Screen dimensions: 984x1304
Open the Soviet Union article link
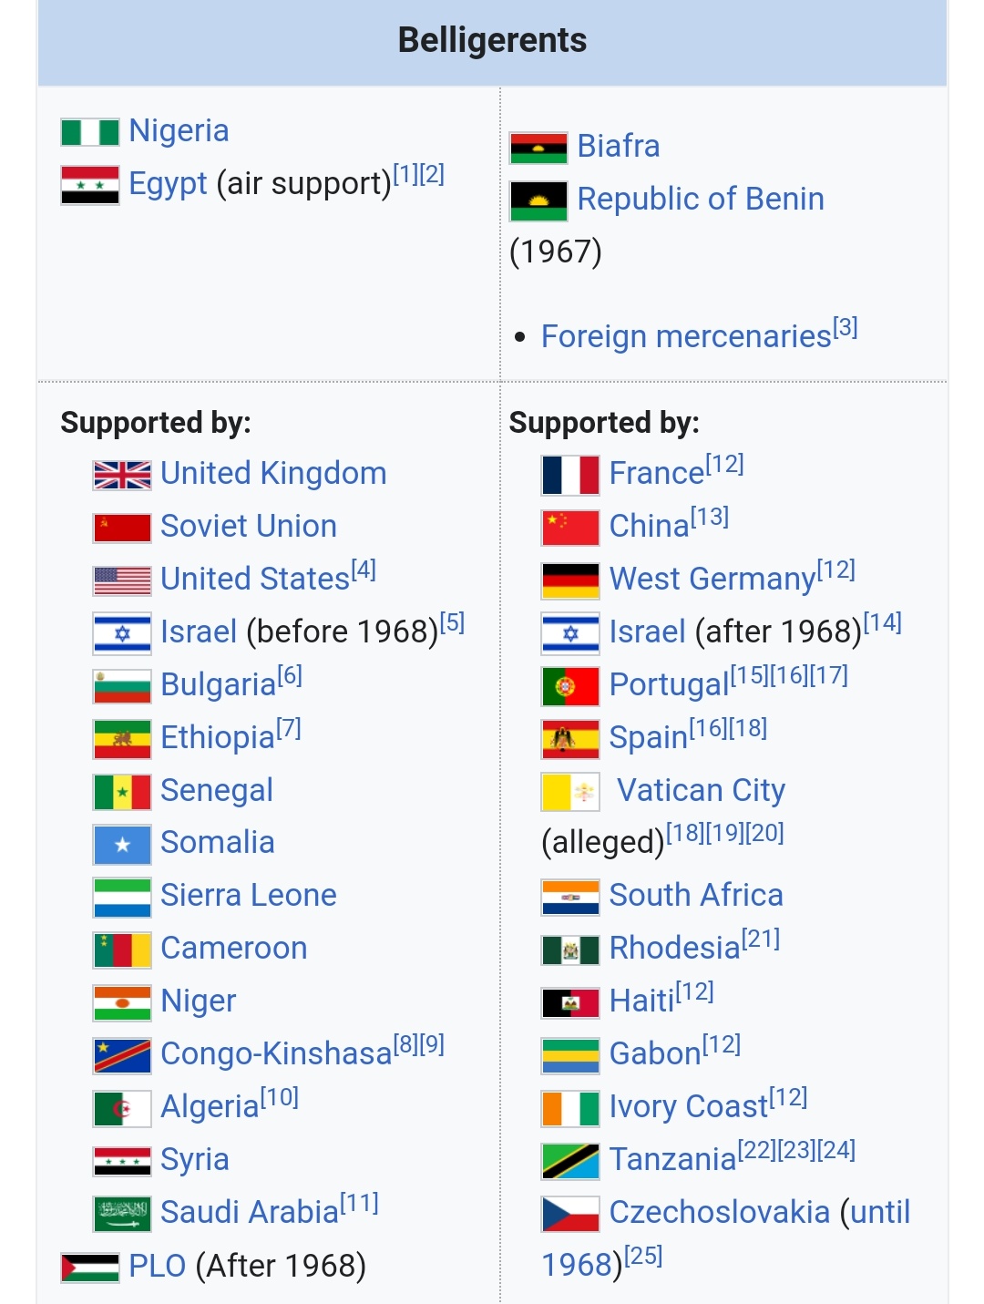(x=249, y=527)
